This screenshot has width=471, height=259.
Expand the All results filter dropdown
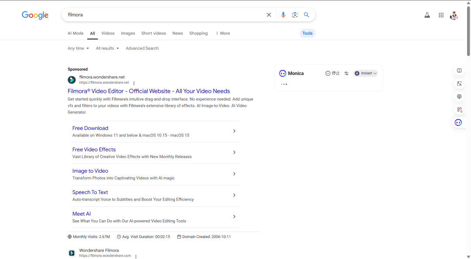(x=107, y=48)
